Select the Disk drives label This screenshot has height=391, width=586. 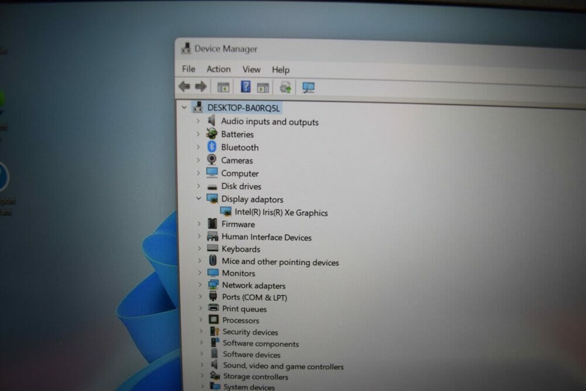pyautogui.click(x=241, y=186)
